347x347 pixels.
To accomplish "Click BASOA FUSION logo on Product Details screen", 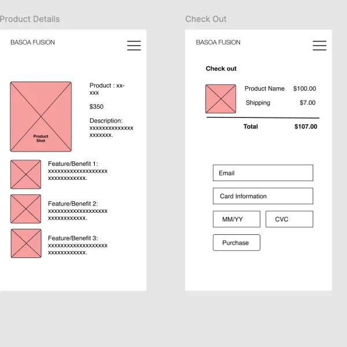I will coord(32,42).
